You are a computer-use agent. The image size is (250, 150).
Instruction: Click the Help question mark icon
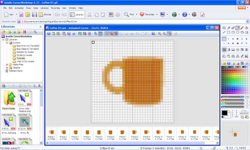pyautogui.click(x=185, y=15)
